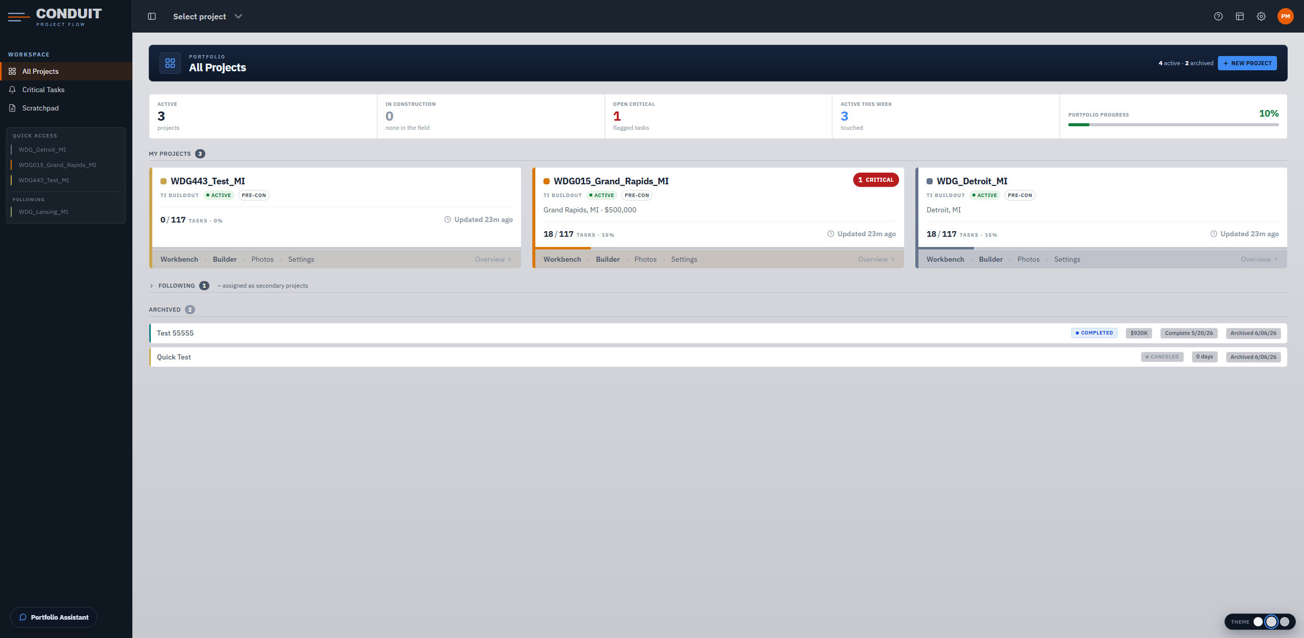
Task: Select the middle theme option
Action: click(1271, 622)
